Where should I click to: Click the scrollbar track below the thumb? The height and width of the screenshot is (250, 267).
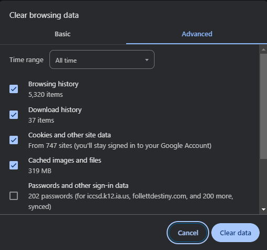click(x=263, y=183)
